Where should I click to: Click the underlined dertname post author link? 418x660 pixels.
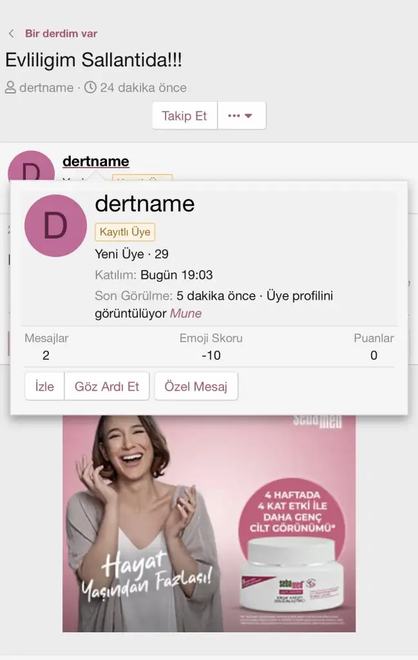96,161
